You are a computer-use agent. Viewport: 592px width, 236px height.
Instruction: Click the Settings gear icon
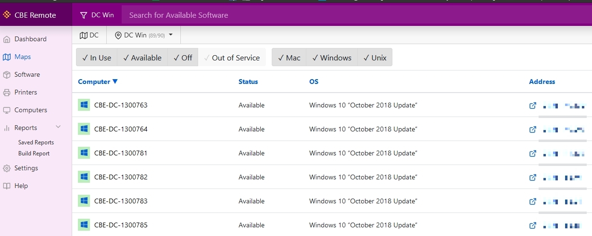[x=7, y=168]
